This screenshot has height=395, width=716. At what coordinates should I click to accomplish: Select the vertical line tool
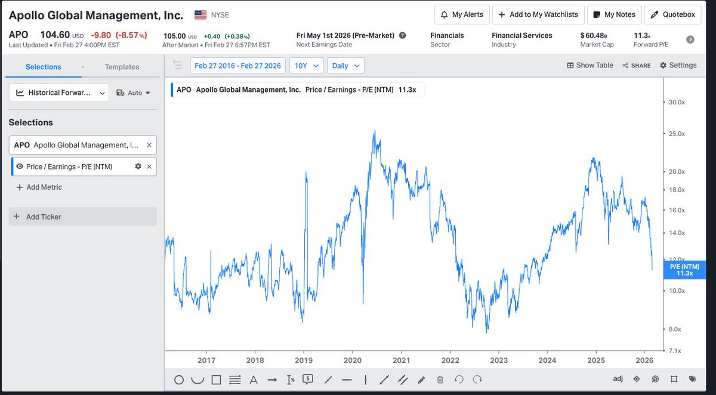click(x=365, y=379)
